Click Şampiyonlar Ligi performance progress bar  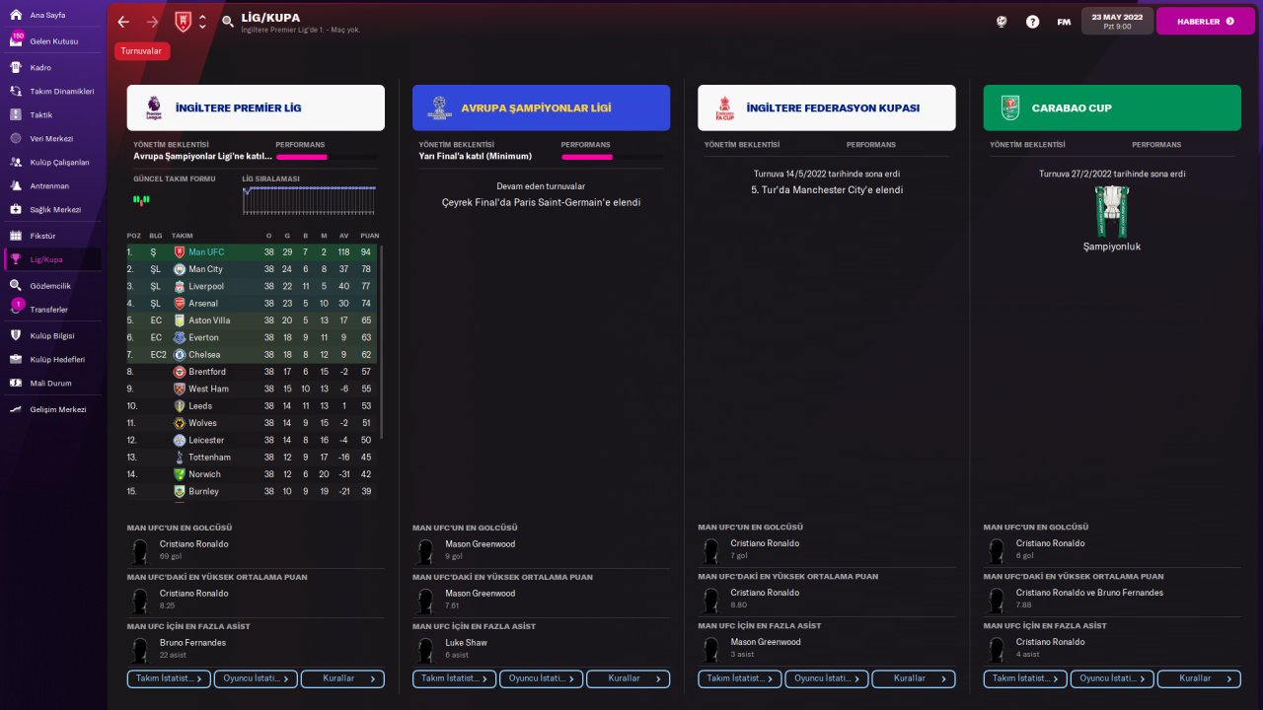(612, 157)
